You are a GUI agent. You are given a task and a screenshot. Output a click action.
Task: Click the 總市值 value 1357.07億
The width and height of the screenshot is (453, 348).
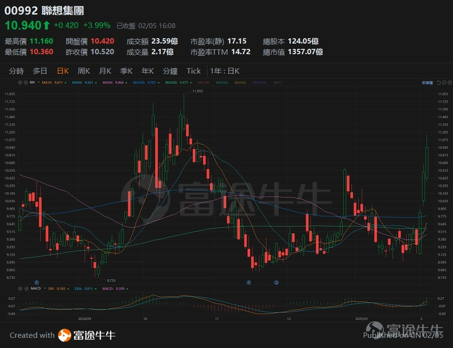click(x=306, y=52)
